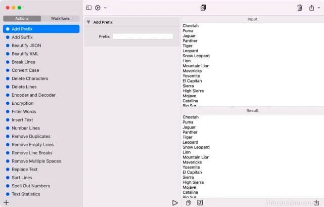
Task: Click 'Cheetah' in the Input pane
Action: coord(191,26)
